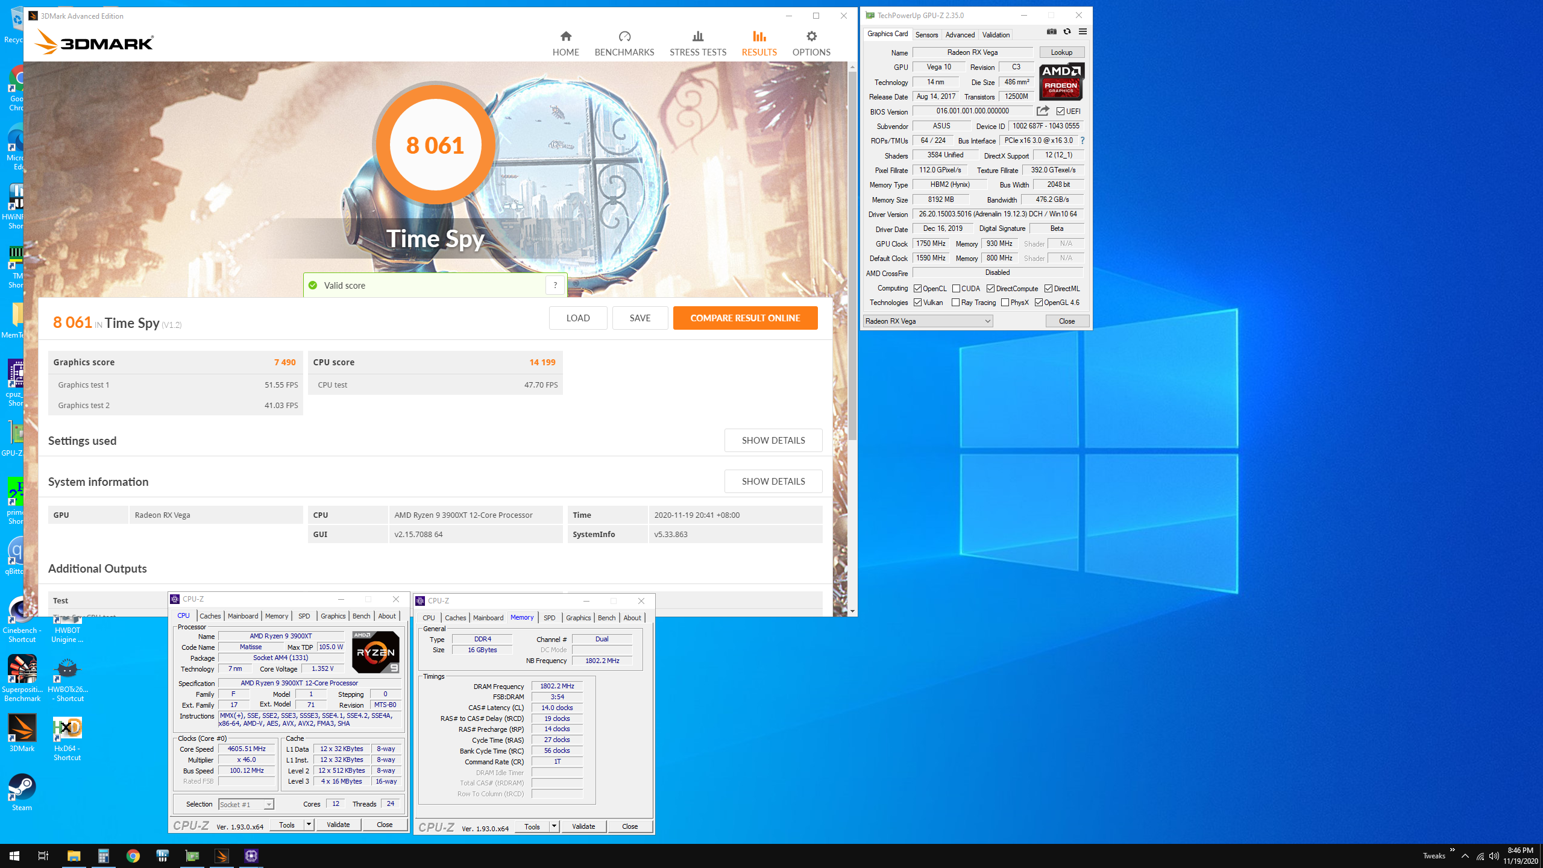The width and height of the screenshot is (1543, 868).
Task: Expand the Tweaks toolbar chevron on taskbar
Action: click(1452, 850)
